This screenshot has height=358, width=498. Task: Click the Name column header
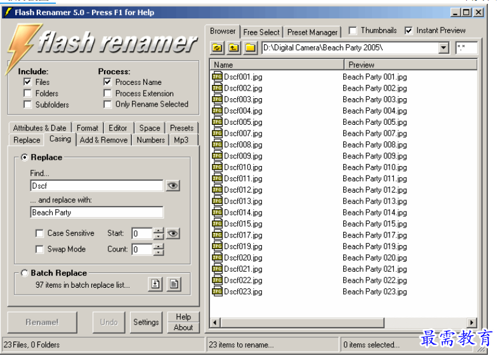click(x=277, y=65)
